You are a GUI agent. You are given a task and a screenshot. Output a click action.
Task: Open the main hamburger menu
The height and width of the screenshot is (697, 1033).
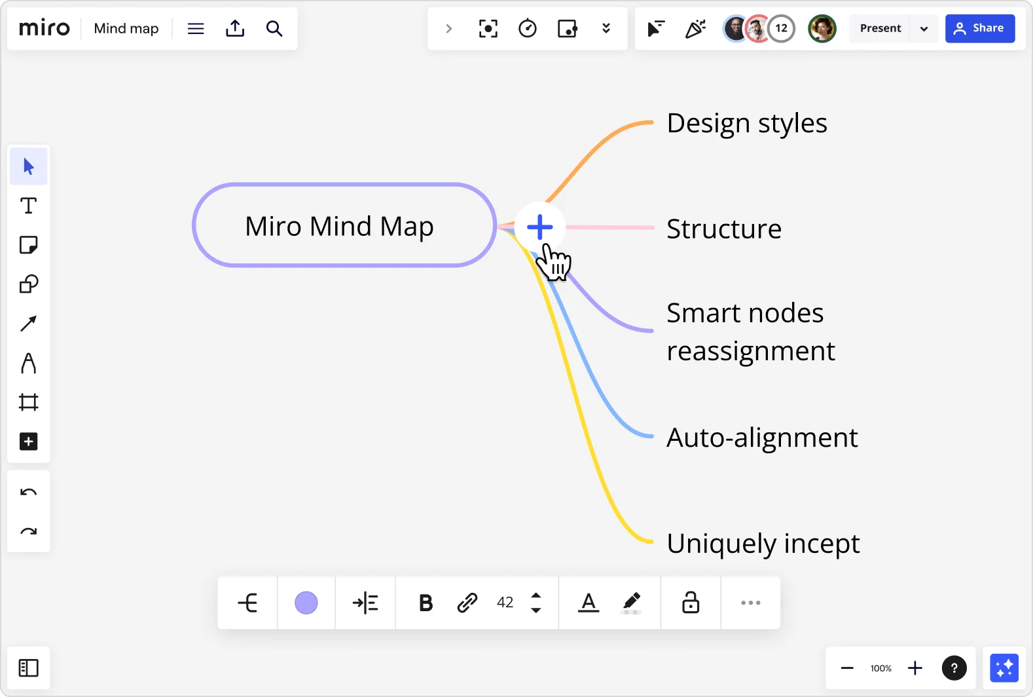(196, 29)
